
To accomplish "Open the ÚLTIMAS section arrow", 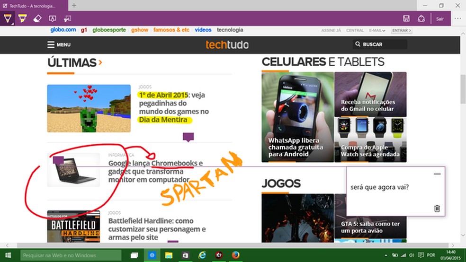I will click(100, 62).
